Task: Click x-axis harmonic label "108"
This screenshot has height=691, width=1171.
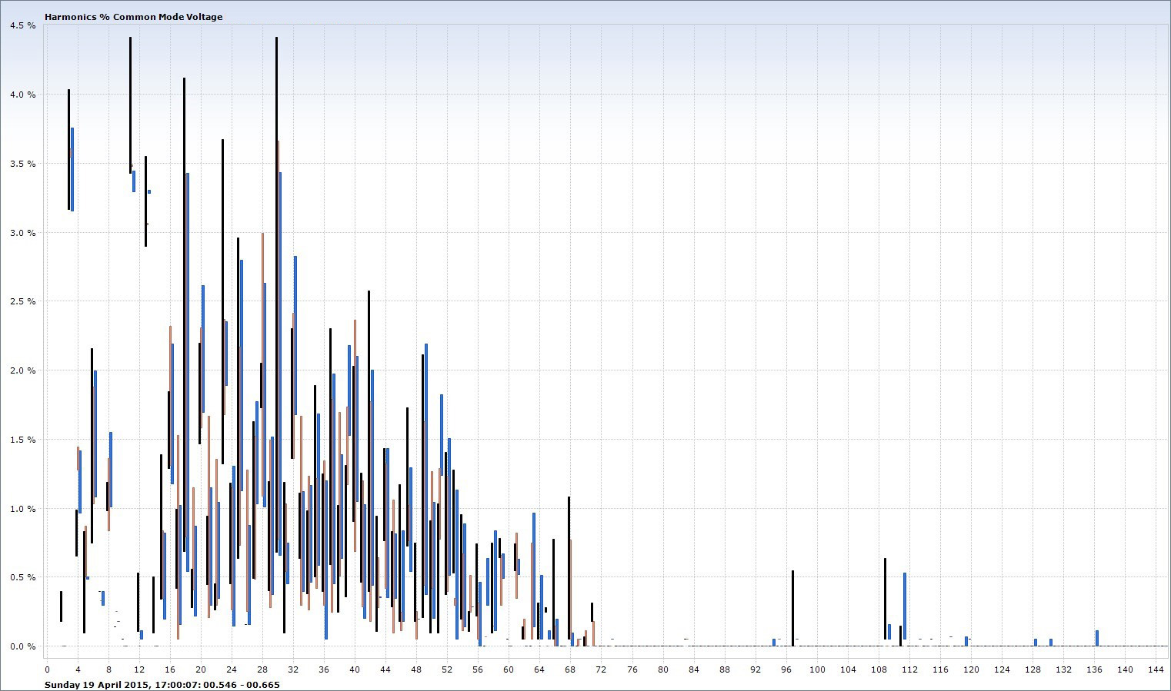Action: pos(879,669)
